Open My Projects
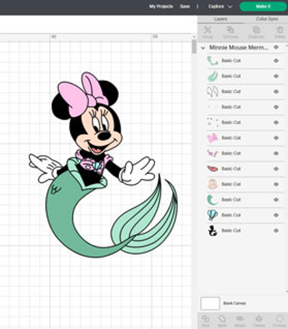This screenshot has height=329, width=288. (x=161, y=6)
